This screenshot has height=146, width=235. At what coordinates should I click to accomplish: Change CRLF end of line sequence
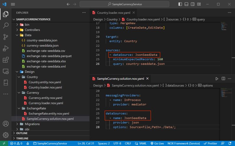tap(128, 143)
